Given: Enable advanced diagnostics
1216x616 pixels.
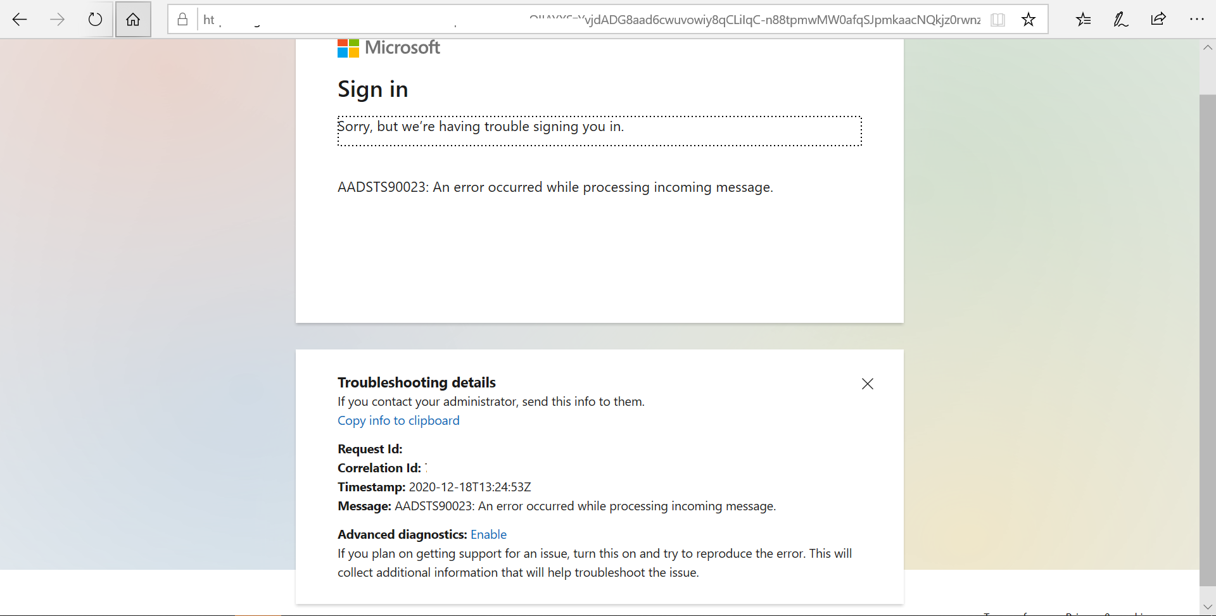Looking at the screenshot, I should pos(488,534).
